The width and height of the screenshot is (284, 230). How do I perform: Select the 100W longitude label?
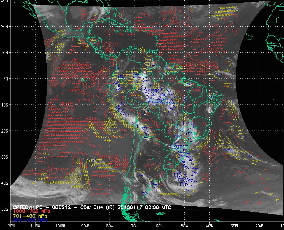click(60, 226)
